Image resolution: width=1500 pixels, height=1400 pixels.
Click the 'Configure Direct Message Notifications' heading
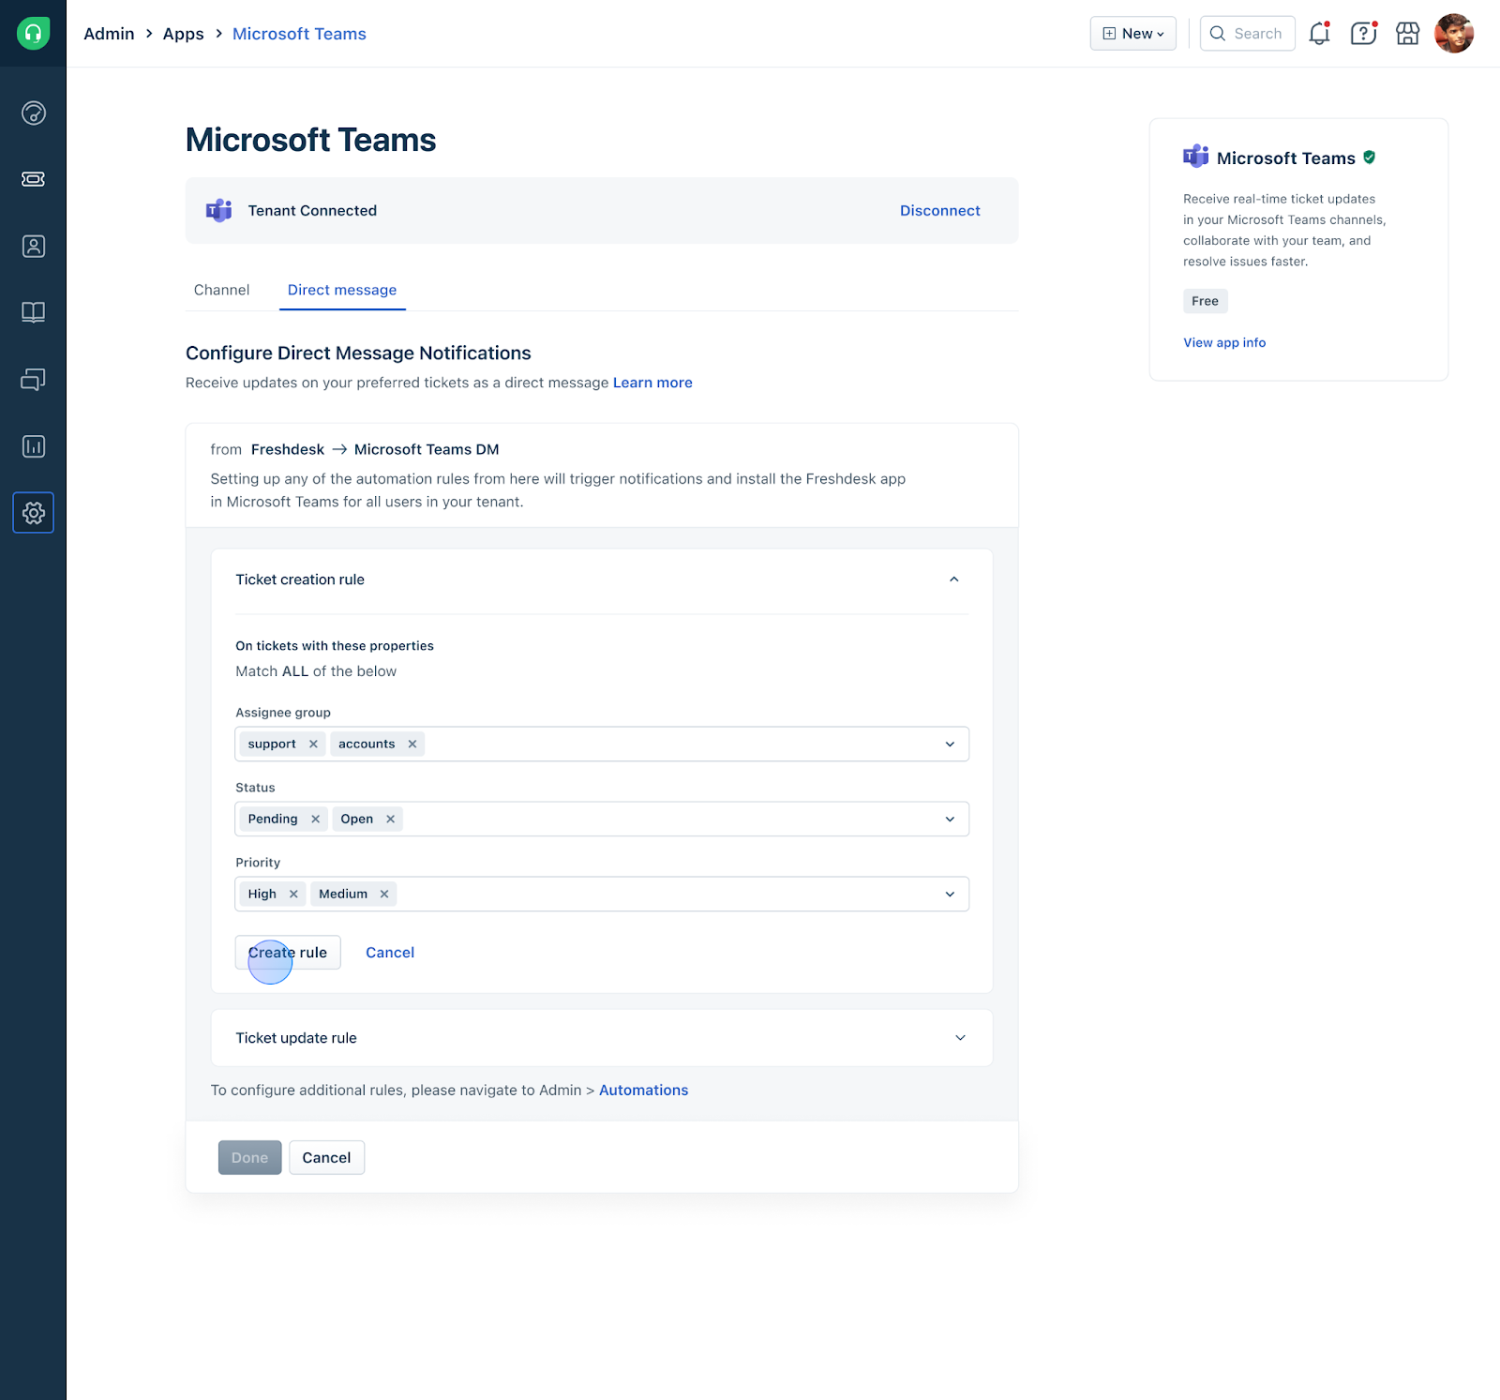(358, 353)
